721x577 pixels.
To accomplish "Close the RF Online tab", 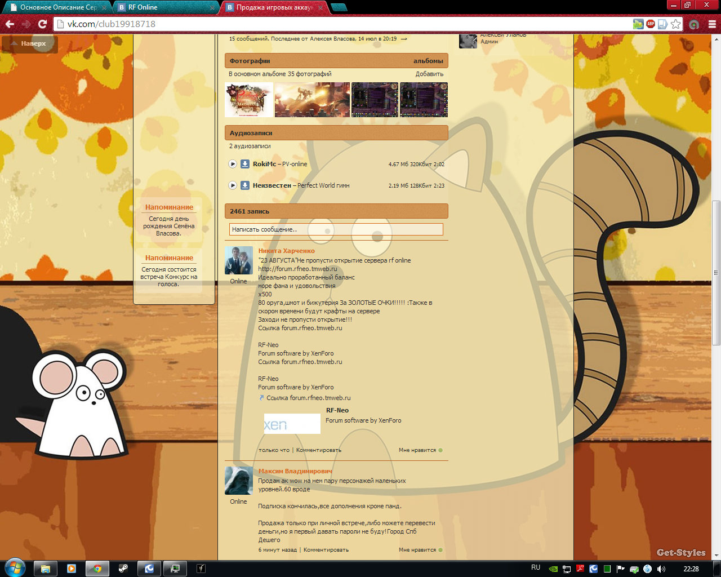I will tap(212, 7).
